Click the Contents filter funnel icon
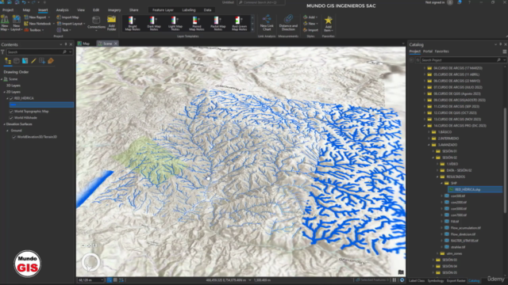Image resolution: width=508 pixels, height=285 pixels. pos(2,52)
